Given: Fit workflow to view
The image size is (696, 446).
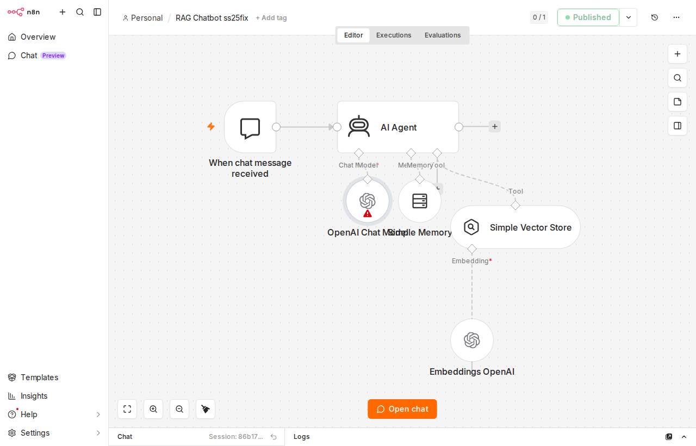Looking at the screenshot, I should pyautogui.click(x=127, y=409).
